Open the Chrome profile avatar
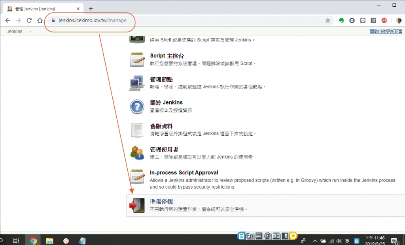The image size is (405, 245). 399,21
